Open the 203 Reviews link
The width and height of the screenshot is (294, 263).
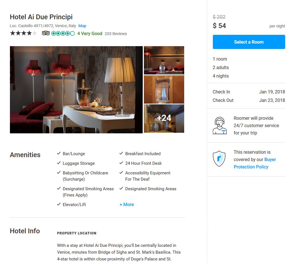[116, 34]
